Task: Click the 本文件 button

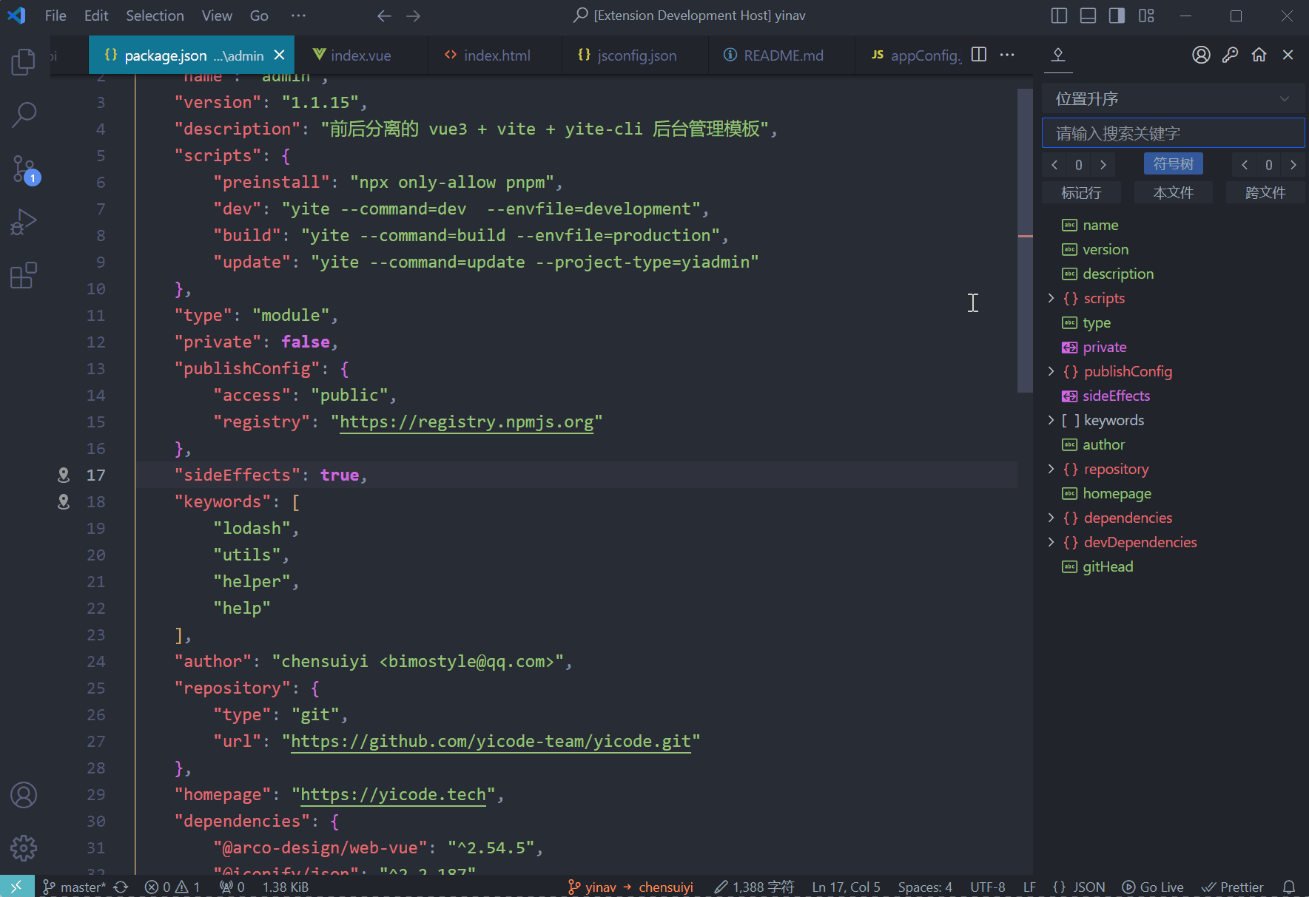Action: click(1173, 193)
